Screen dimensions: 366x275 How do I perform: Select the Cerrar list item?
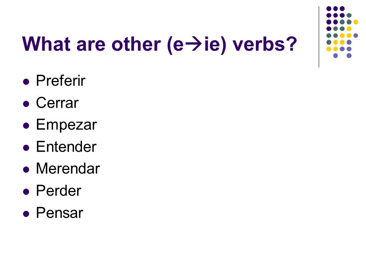(x=57, y=103)
